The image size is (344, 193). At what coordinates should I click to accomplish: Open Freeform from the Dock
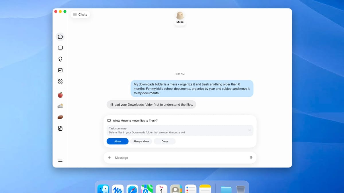click(x=118, y=189)
